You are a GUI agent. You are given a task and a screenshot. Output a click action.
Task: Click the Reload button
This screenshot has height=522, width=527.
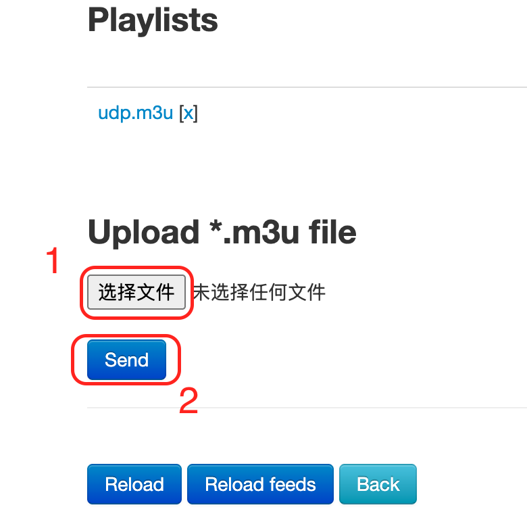click(x=134, y=484)
